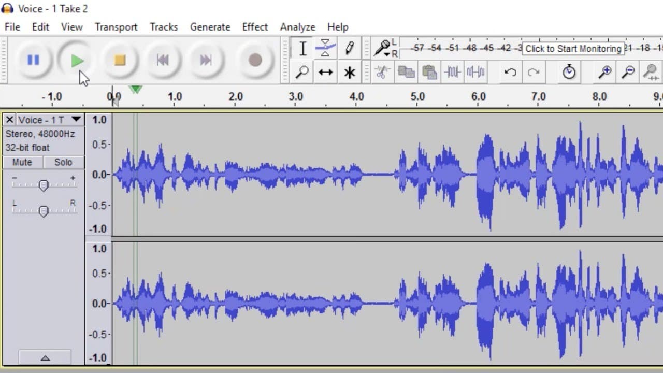The image size is (663, 373).
Task: Collapse the track with the up arrow button
Action: click(45, 357)
